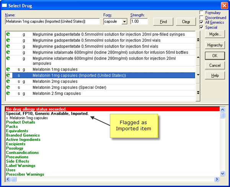This screenshot has height=187, width=230.
Task: Tick the Discontinued checkbox
Action: [202, 18]
